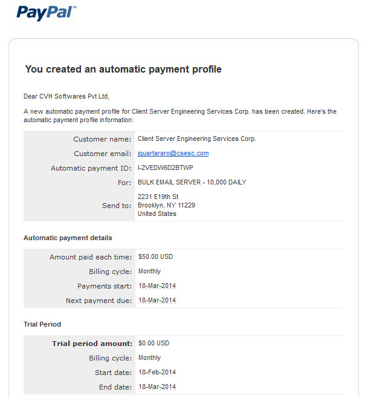Click the Trial period amount label
The height and width of the screenshot is (398, 368).
(92, 344)
